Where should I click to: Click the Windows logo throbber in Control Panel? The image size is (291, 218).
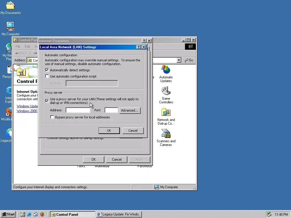point(190,46)
